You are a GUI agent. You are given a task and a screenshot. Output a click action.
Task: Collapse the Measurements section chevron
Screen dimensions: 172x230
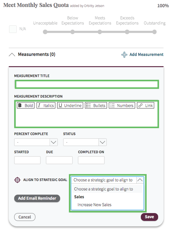(12, 55)
